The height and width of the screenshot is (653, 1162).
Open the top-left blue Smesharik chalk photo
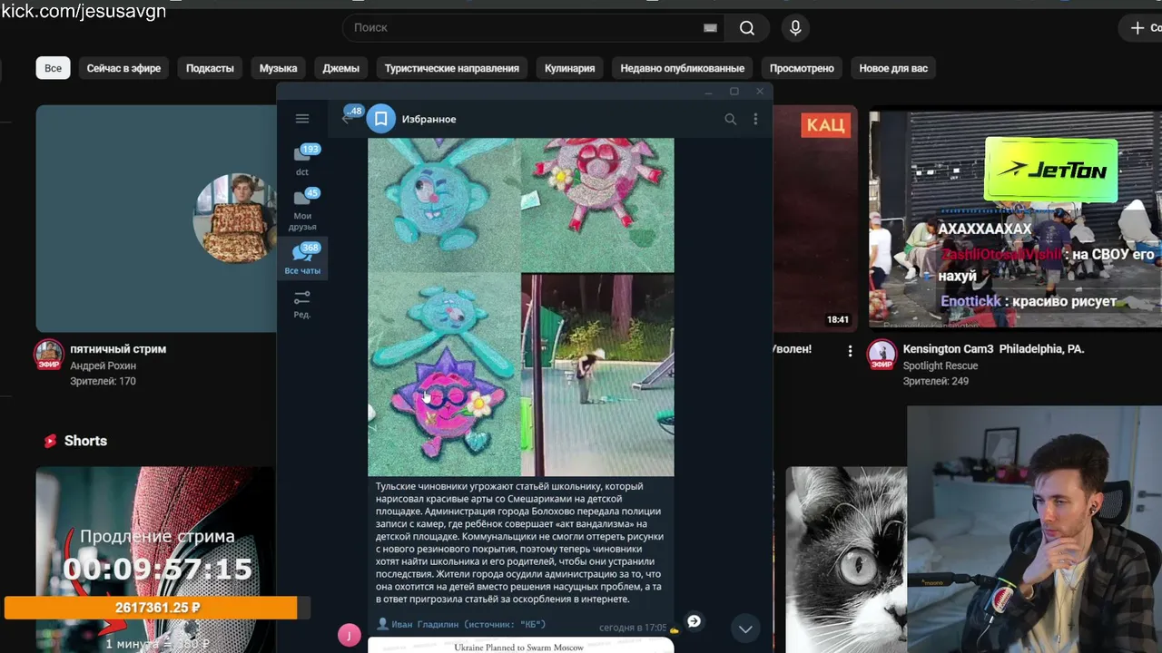[x=444, y=205]
